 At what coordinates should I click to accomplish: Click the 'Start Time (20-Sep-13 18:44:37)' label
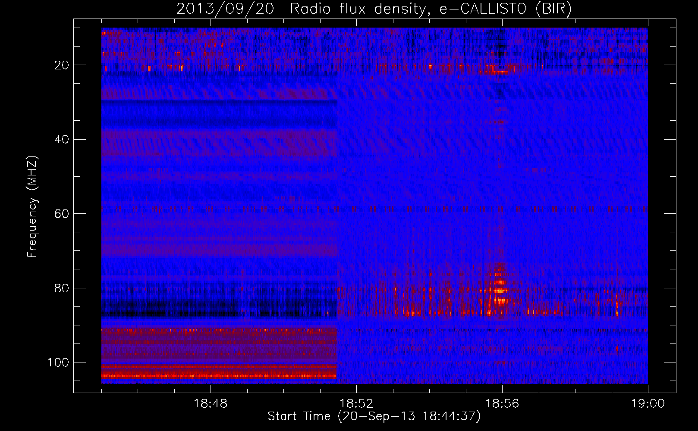[x=374, y=416]
